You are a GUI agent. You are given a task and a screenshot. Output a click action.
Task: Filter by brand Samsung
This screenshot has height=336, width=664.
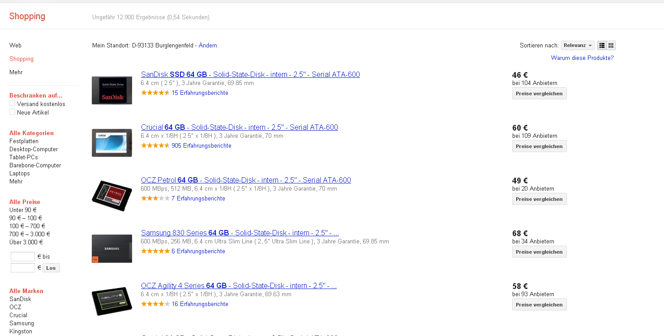tap(21, 323)
